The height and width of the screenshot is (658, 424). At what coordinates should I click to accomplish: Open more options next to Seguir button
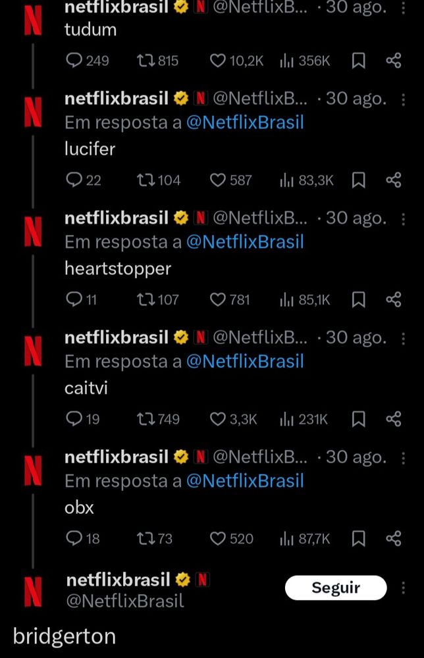tap(403, 588)
